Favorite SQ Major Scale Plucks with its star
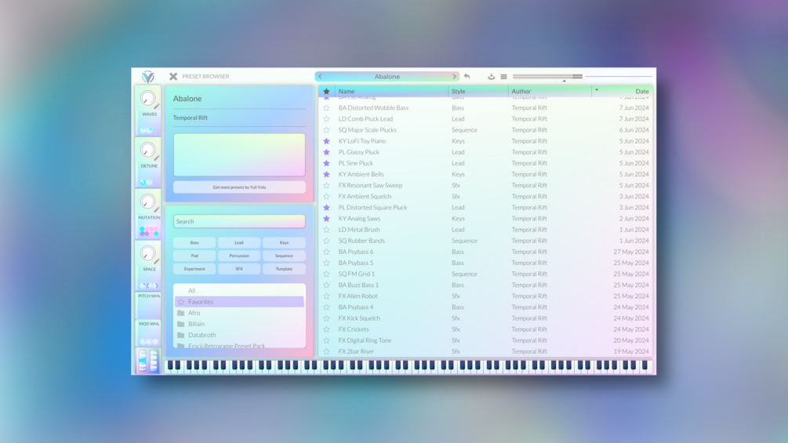The image size is (788, 443). (327, 130)
